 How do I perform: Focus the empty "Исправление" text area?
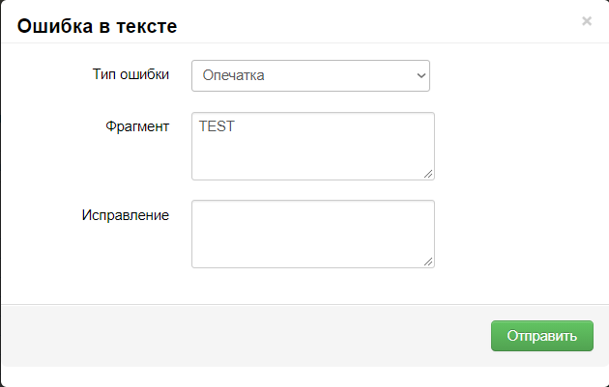pos(312,233)
